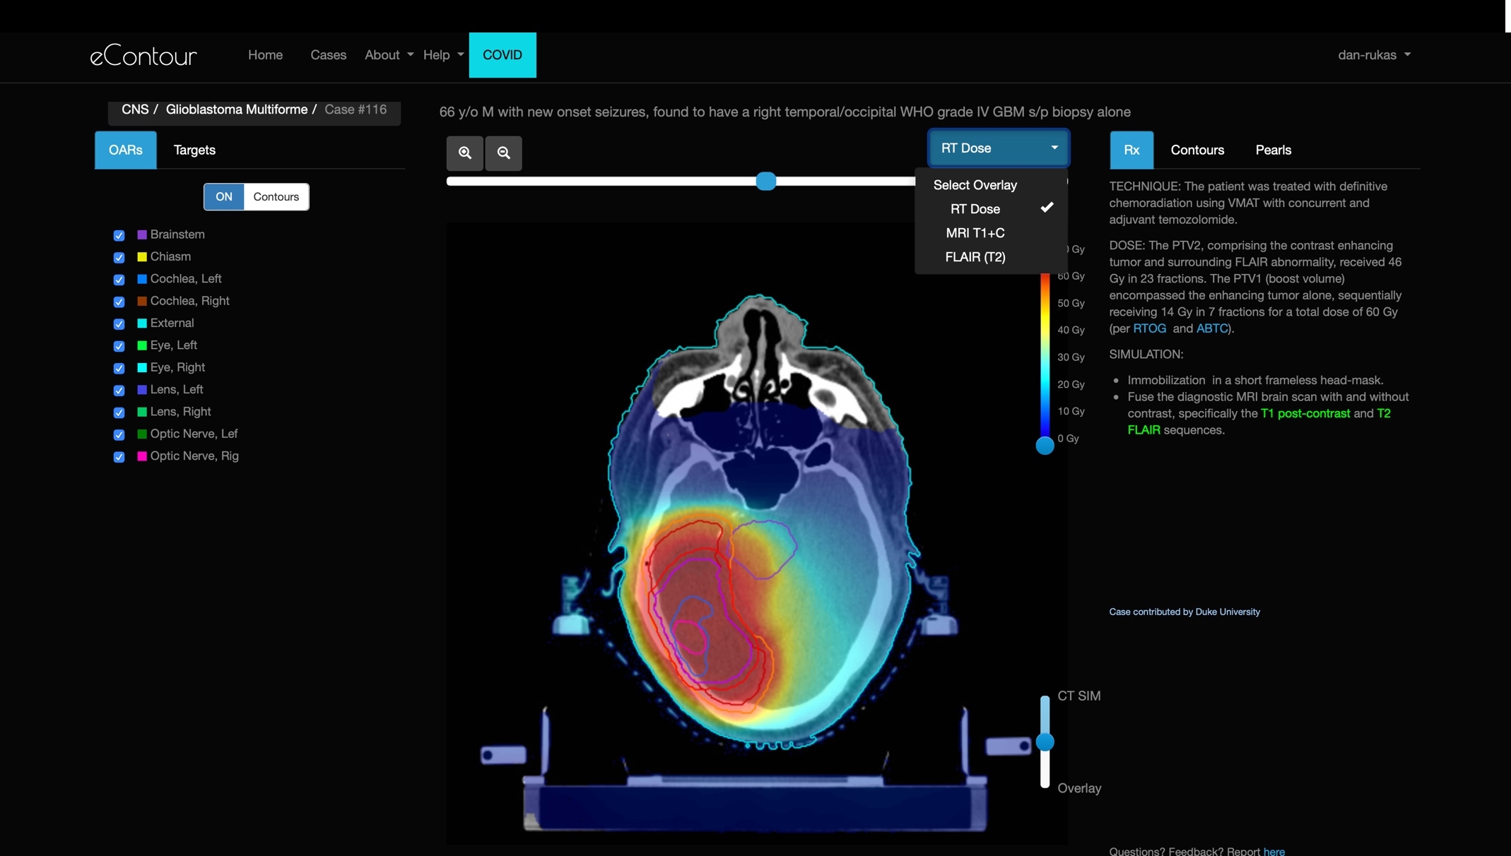
Task: Click the CT image viewer
Action: 757,533
